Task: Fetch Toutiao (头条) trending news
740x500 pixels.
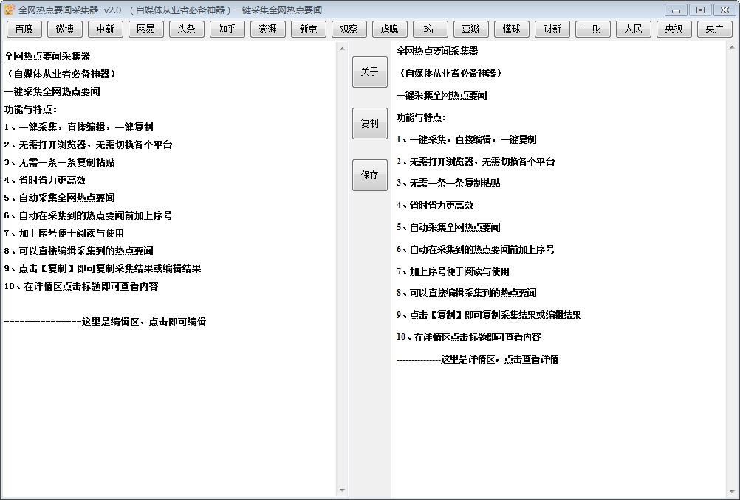Action: [186, 29]
